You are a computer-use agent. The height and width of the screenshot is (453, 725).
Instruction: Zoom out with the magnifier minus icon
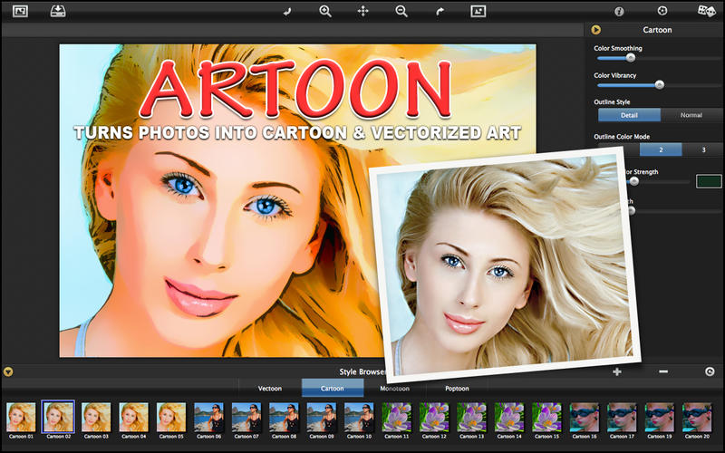(401, 11)
